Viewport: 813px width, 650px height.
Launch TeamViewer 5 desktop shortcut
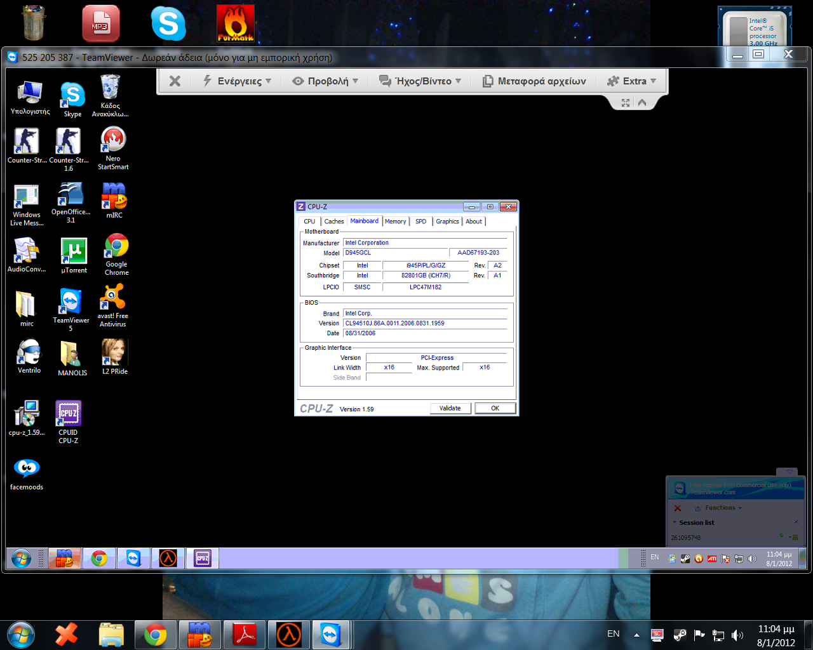click(x=71, y=310)
